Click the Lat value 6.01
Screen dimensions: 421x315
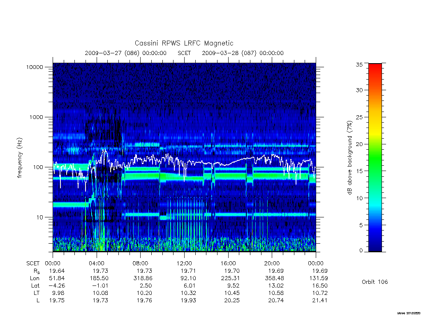(189, 285)
